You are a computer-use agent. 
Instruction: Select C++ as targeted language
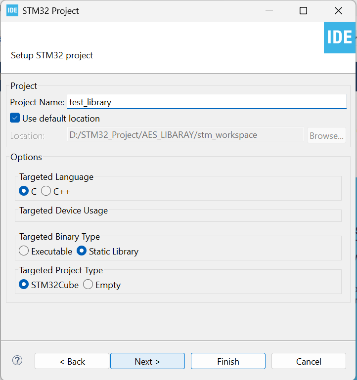[x=46, y=191]
